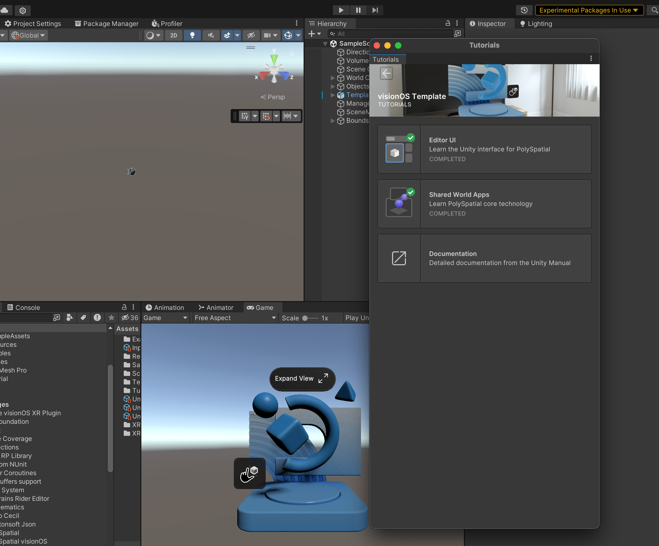Toggle grid snapping icon in overlay toolbar

[245, 116]
